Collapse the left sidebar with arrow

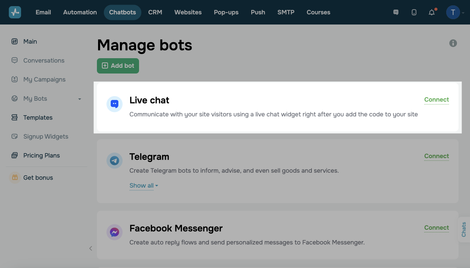click(x=91, y=248)
